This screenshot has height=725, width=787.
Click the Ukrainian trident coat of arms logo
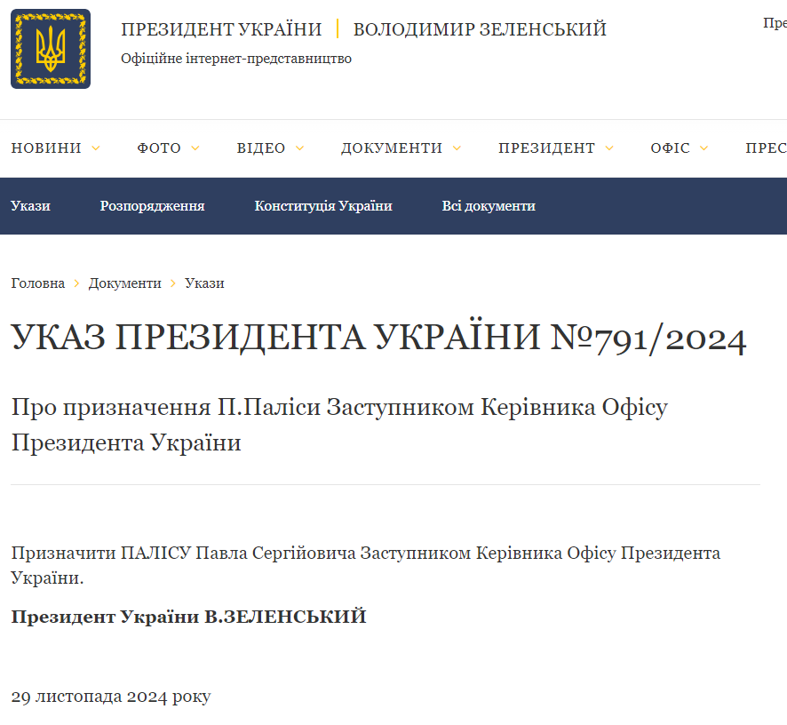(x=50, y=48)
